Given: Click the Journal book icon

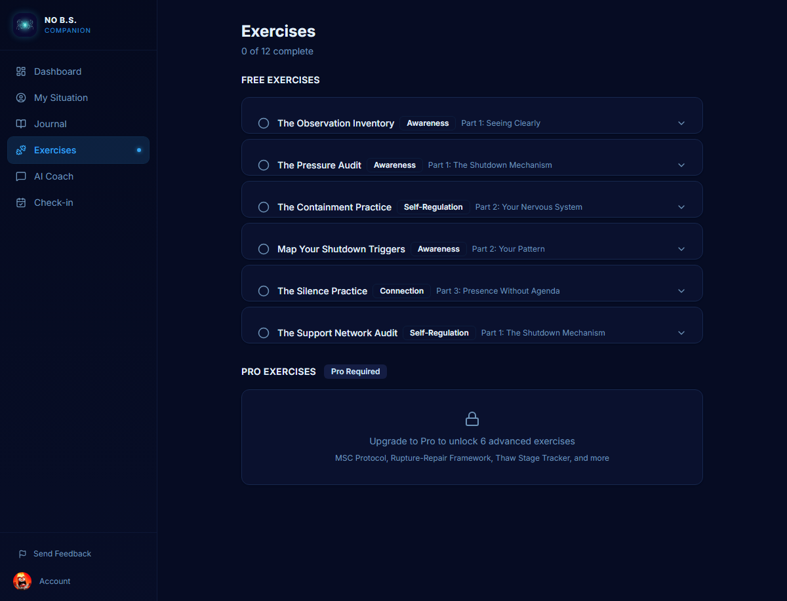Looking at the screenshot, I should point(21,124).
